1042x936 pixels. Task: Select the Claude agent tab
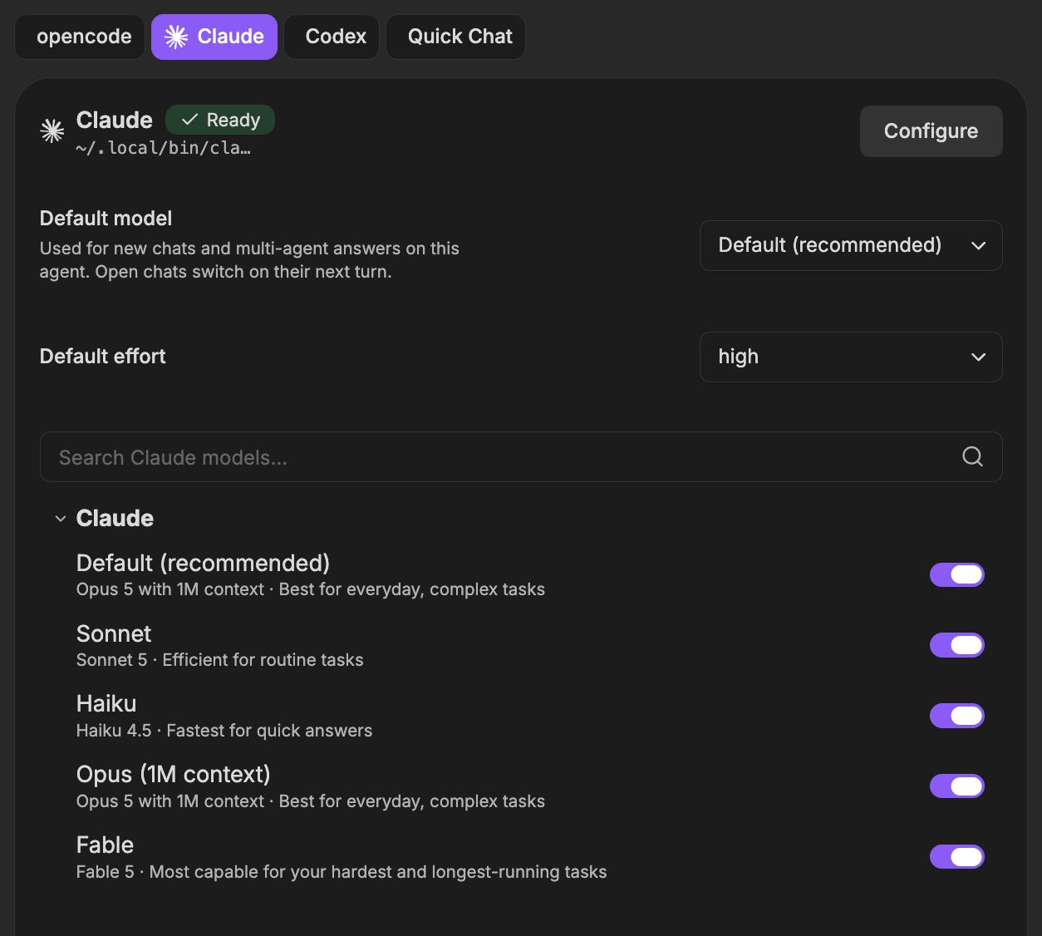(214, 37)
